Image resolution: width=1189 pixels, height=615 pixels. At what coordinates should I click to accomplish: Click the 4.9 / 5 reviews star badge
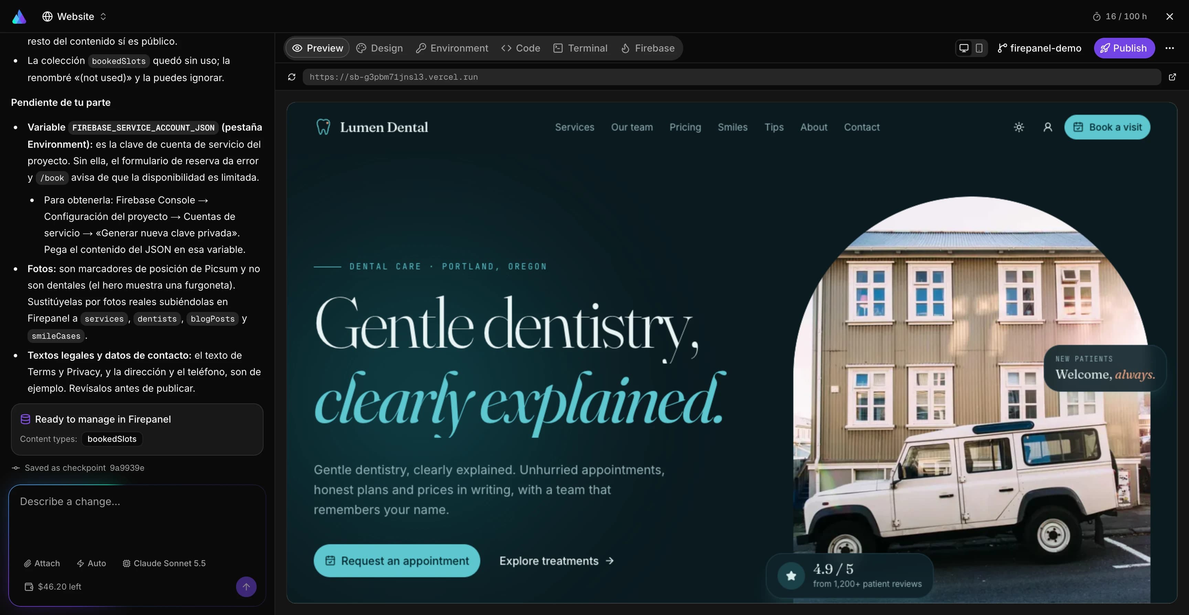(x=849, y=575)
